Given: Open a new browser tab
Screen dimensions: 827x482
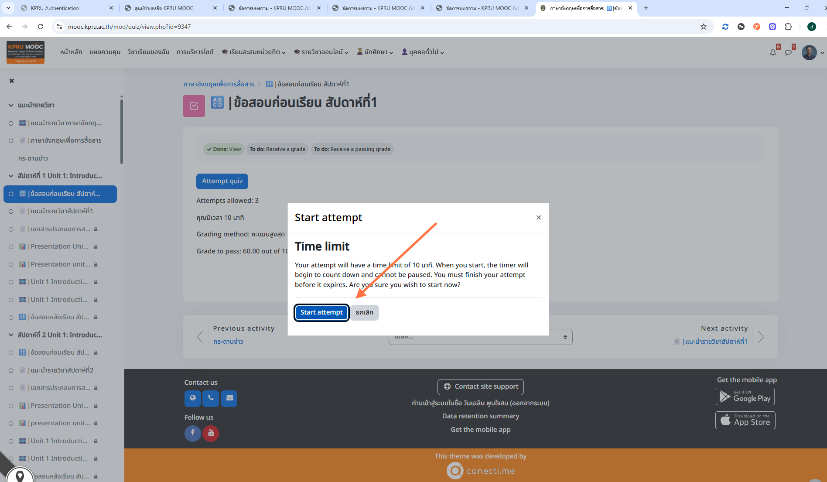Looking at the screenshot, I should coord(646,8).
